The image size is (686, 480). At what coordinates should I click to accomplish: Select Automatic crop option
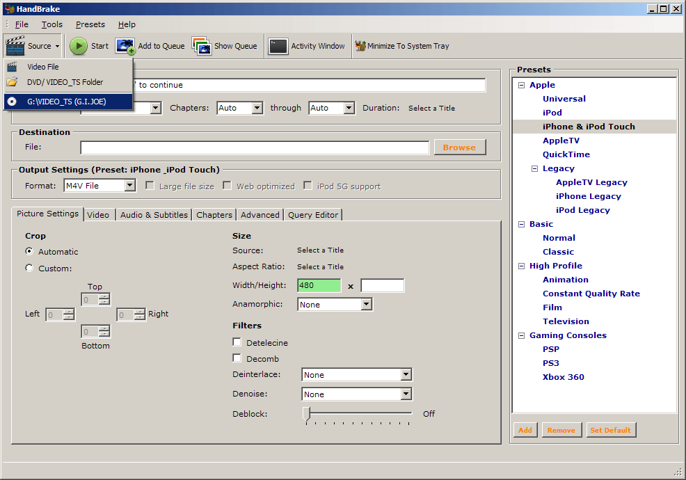(29, 251)
